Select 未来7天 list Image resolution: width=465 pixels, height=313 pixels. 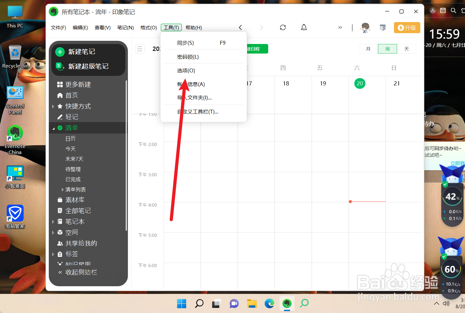(74, 159)
